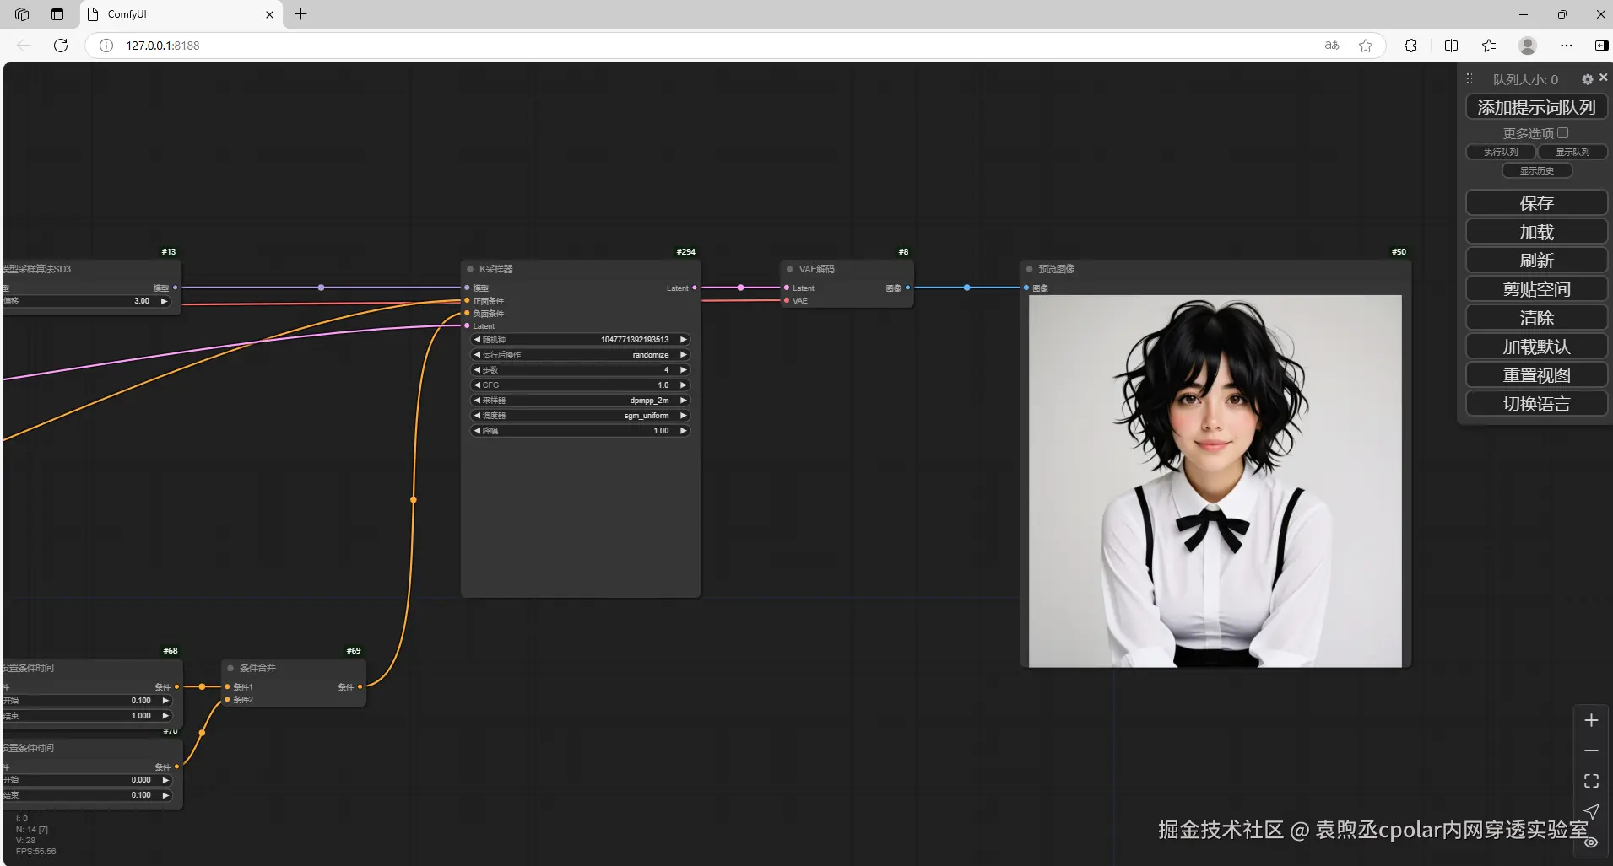The height and width of the screenshot is (866, 1613).
Task: Decrease CFG value with left arrow
Action: click(x=477, y=385)
